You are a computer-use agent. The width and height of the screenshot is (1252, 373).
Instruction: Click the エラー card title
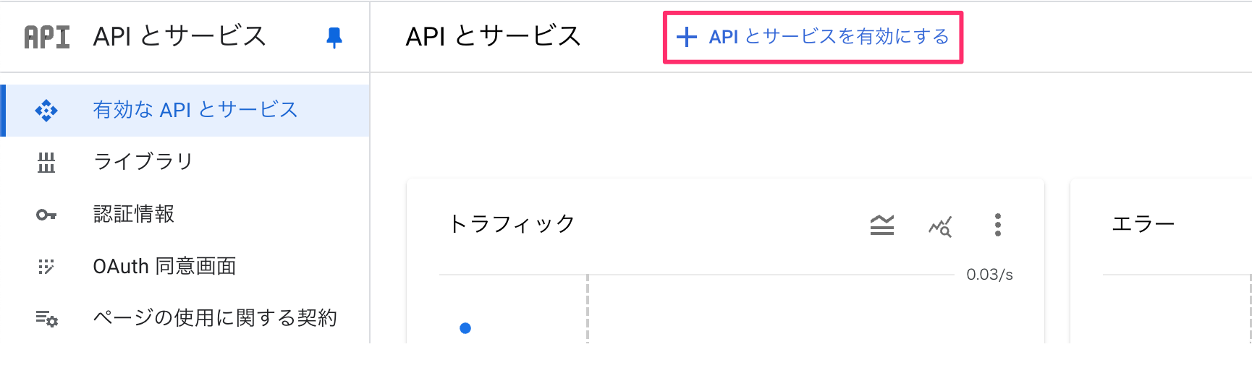pos(1143,224)
